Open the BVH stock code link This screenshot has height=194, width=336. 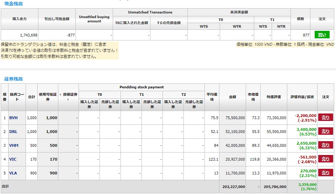[x=14, y=118]
